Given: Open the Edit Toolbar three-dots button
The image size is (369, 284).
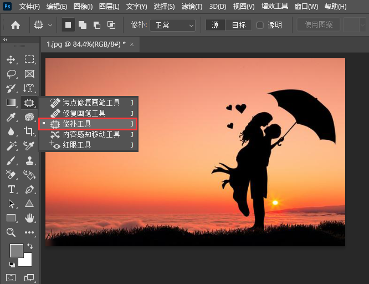Looking at the screenshot, I should click(x=29, y=232).
